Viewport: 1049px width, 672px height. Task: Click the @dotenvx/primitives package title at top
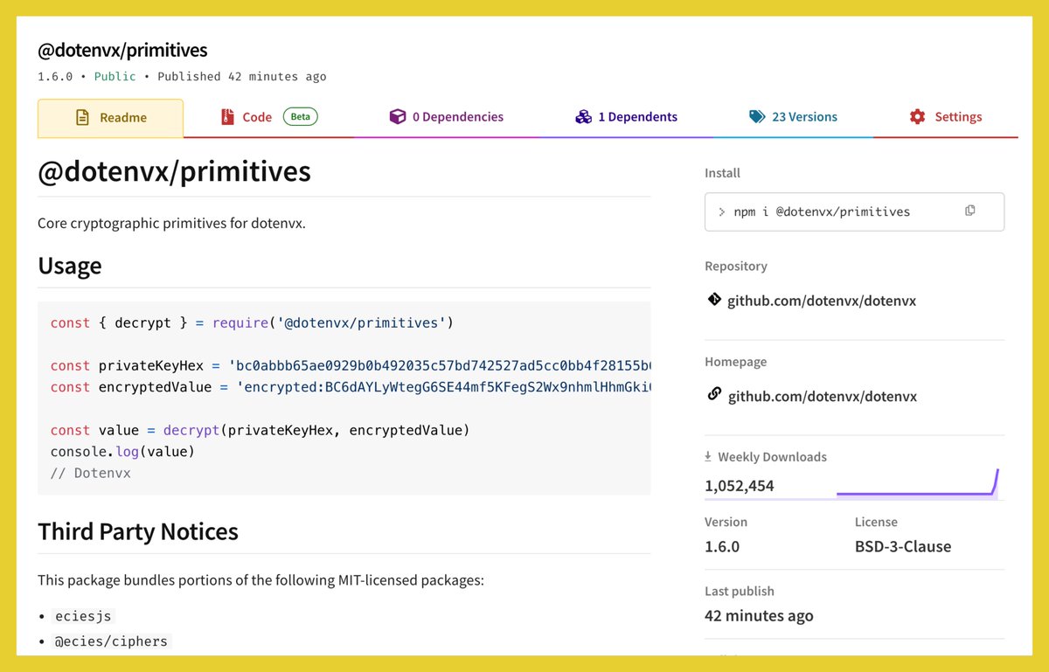click(x=122, y=51)
